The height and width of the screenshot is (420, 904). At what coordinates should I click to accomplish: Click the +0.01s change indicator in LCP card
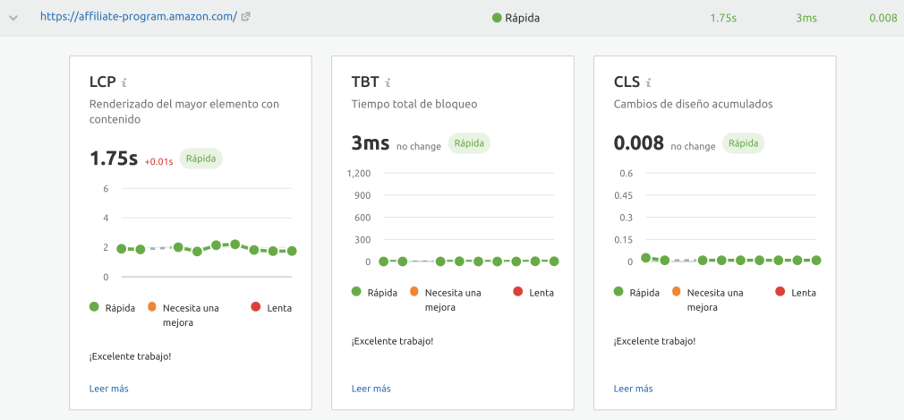[158, 162]
